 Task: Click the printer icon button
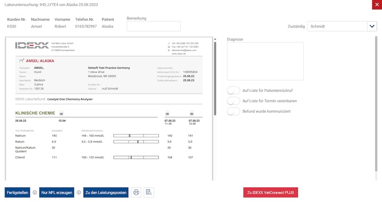[136, 192]
